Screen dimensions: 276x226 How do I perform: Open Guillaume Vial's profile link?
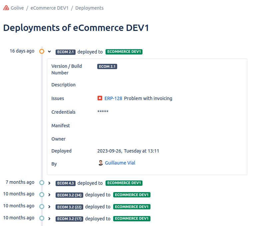[120, 163]
